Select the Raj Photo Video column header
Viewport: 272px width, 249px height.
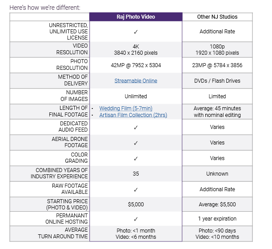pyautogui.click(x=136, y=17)
